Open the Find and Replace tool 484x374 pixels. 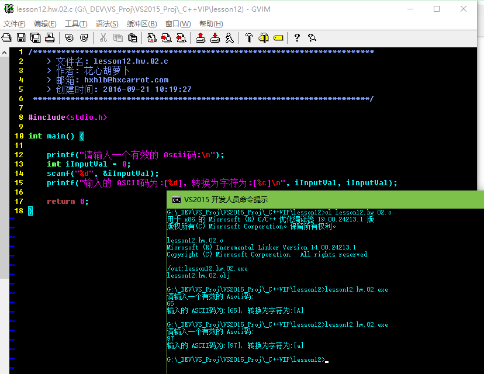coord(152,38)
